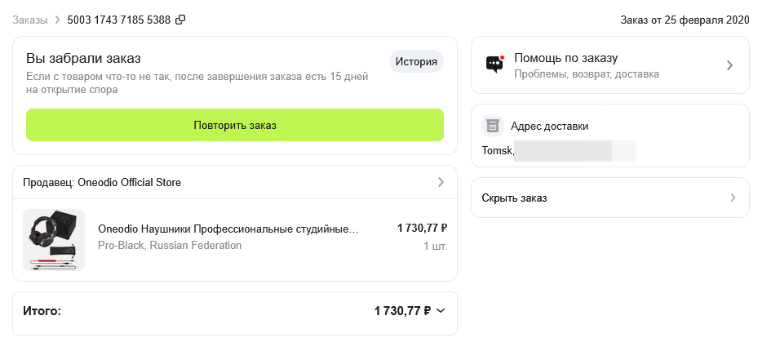Viewport: 758px width, 351px height.
Task: Click the Повторить заказ button
Action: coord(235,125)
